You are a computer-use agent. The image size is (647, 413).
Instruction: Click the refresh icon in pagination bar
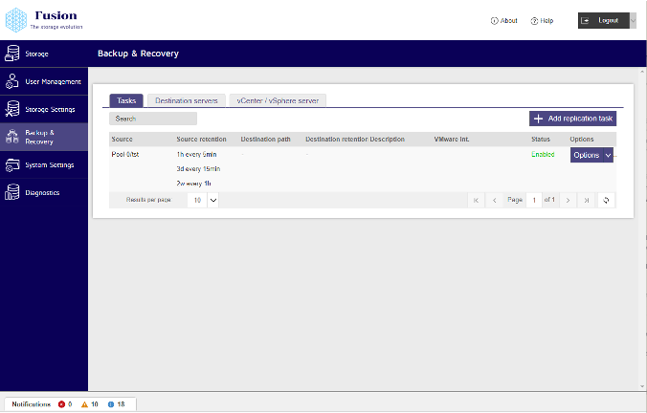point(605,201)
